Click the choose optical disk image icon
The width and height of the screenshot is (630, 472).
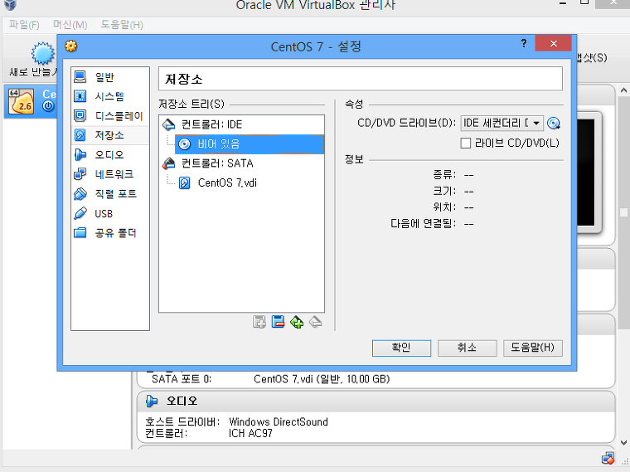click(554, 123)
